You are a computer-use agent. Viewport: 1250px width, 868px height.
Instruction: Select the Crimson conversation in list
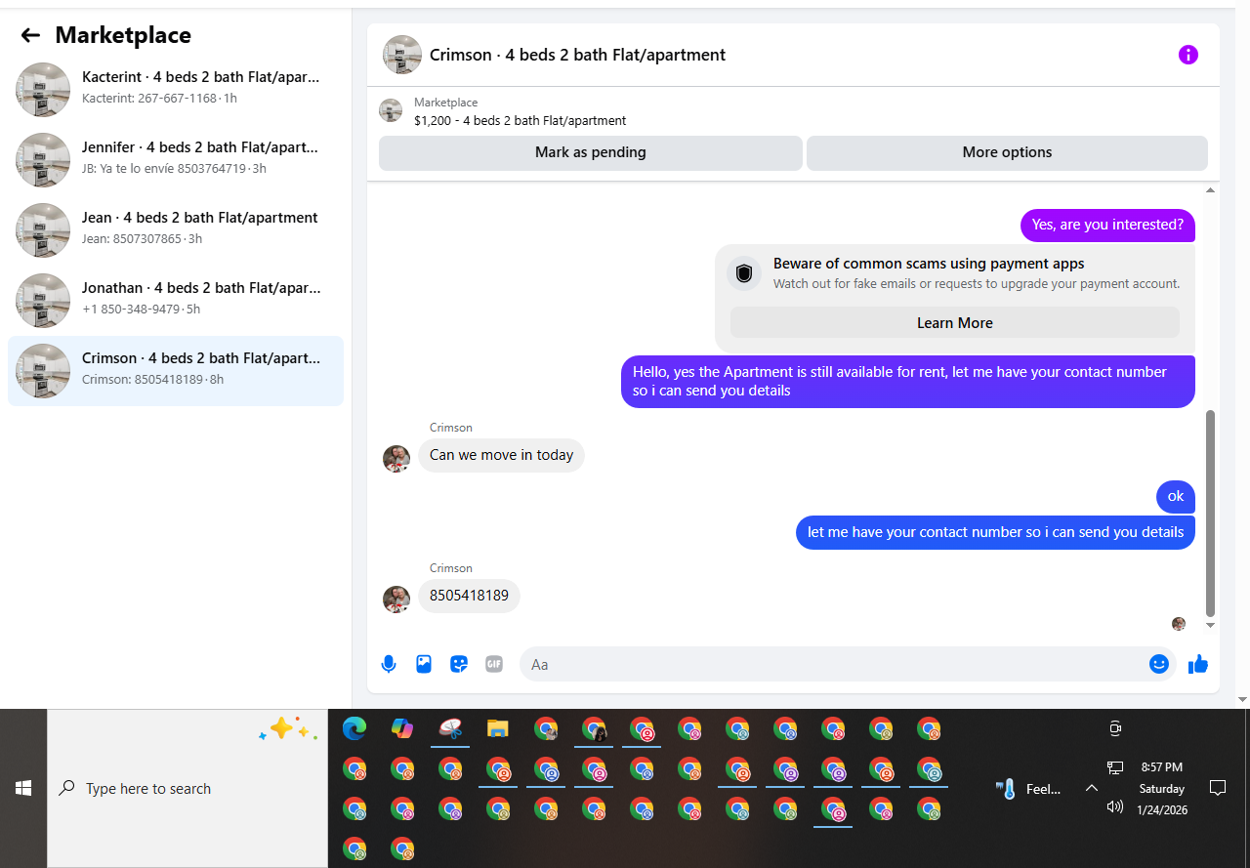click(x=176, y=371)
